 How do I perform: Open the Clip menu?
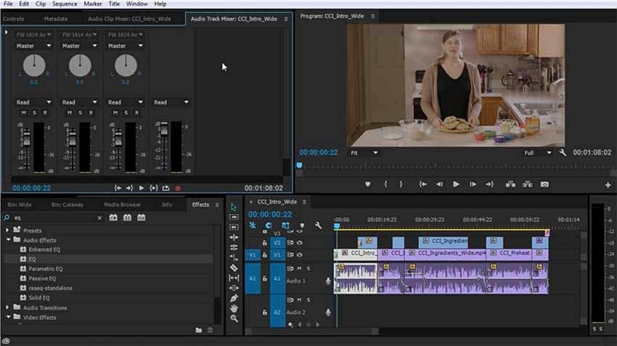[41, 4]
